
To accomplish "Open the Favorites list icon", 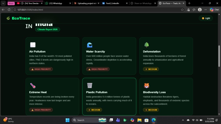I will coord(194,10).
